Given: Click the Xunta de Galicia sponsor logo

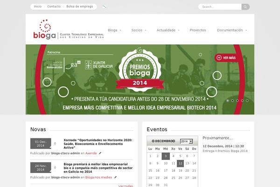Looking at the screenshot, I should [x=99, y=65].
